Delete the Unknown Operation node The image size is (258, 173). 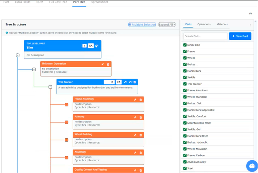tap(108, 64)
